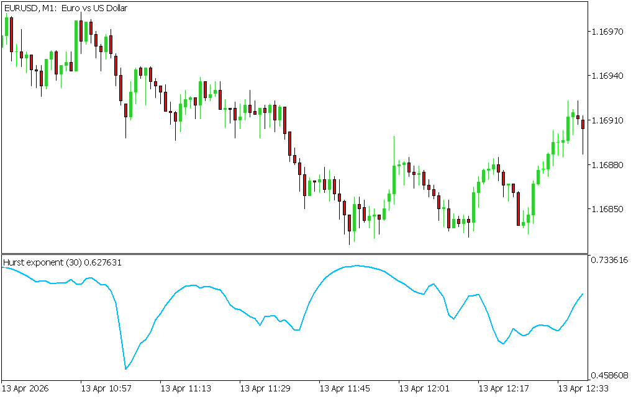Click the lowest trough of the Hurst line
The width and height of the screenshot is (636, 397).
click(125, 369)
